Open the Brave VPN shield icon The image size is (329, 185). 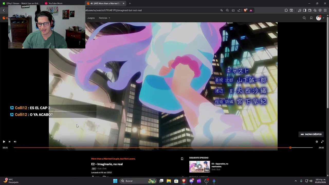pos(320,10)
